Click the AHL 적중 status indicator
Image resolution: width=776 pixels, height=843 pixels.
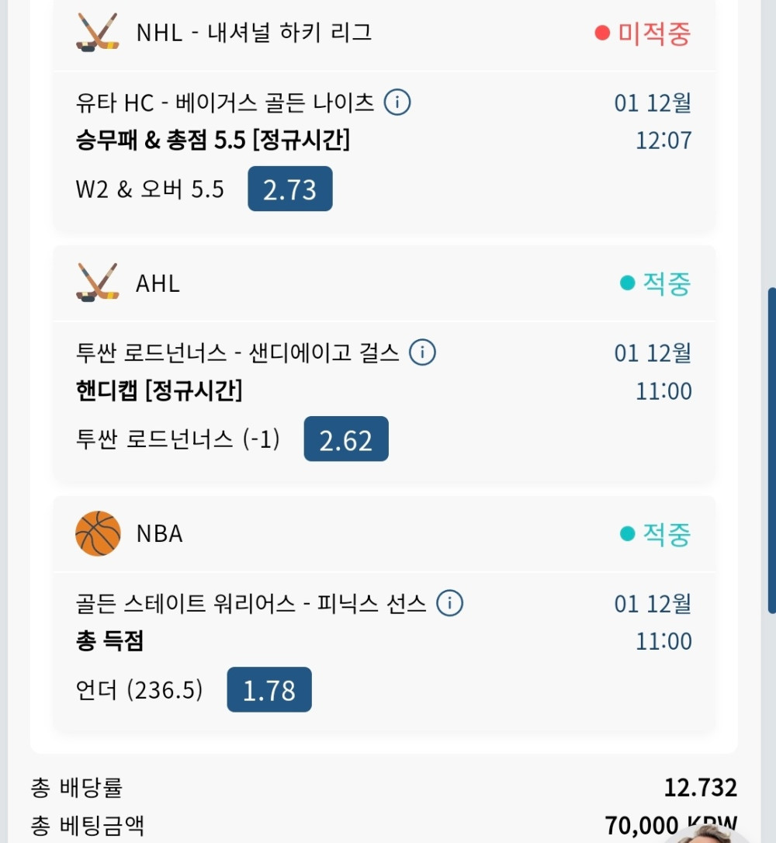click(655, 283)
